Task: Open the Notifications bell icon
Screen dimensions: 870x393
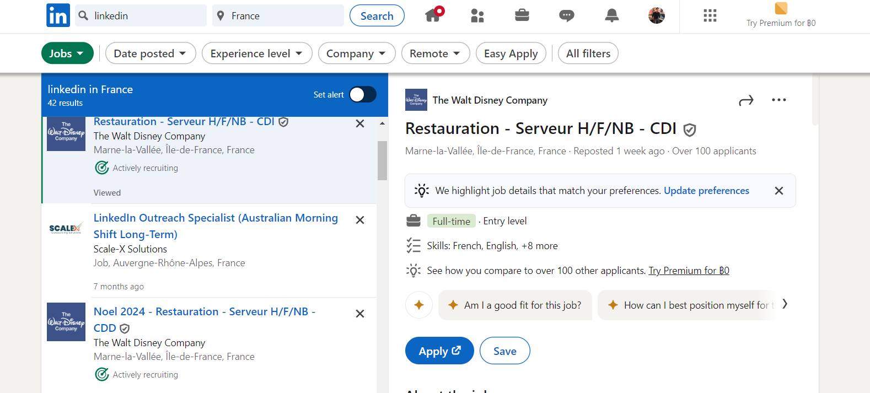Action: tap(612, 16)
